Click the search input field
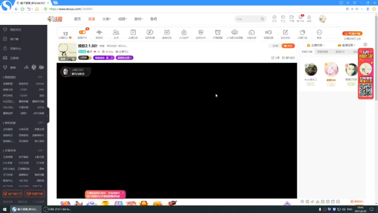Screen dimensions: 378x213 point(248,19)
